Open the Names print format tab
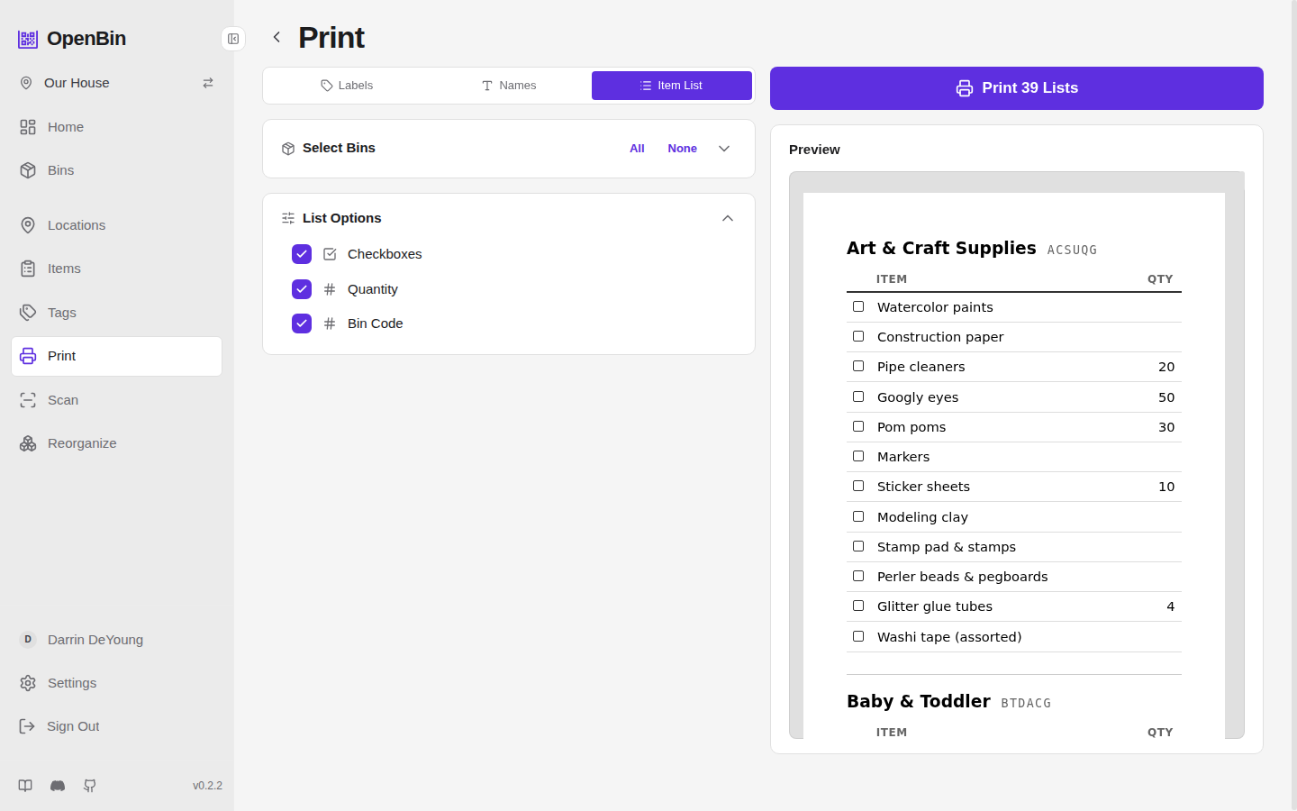The image size is (1297, 811). [x=509, y=85]
